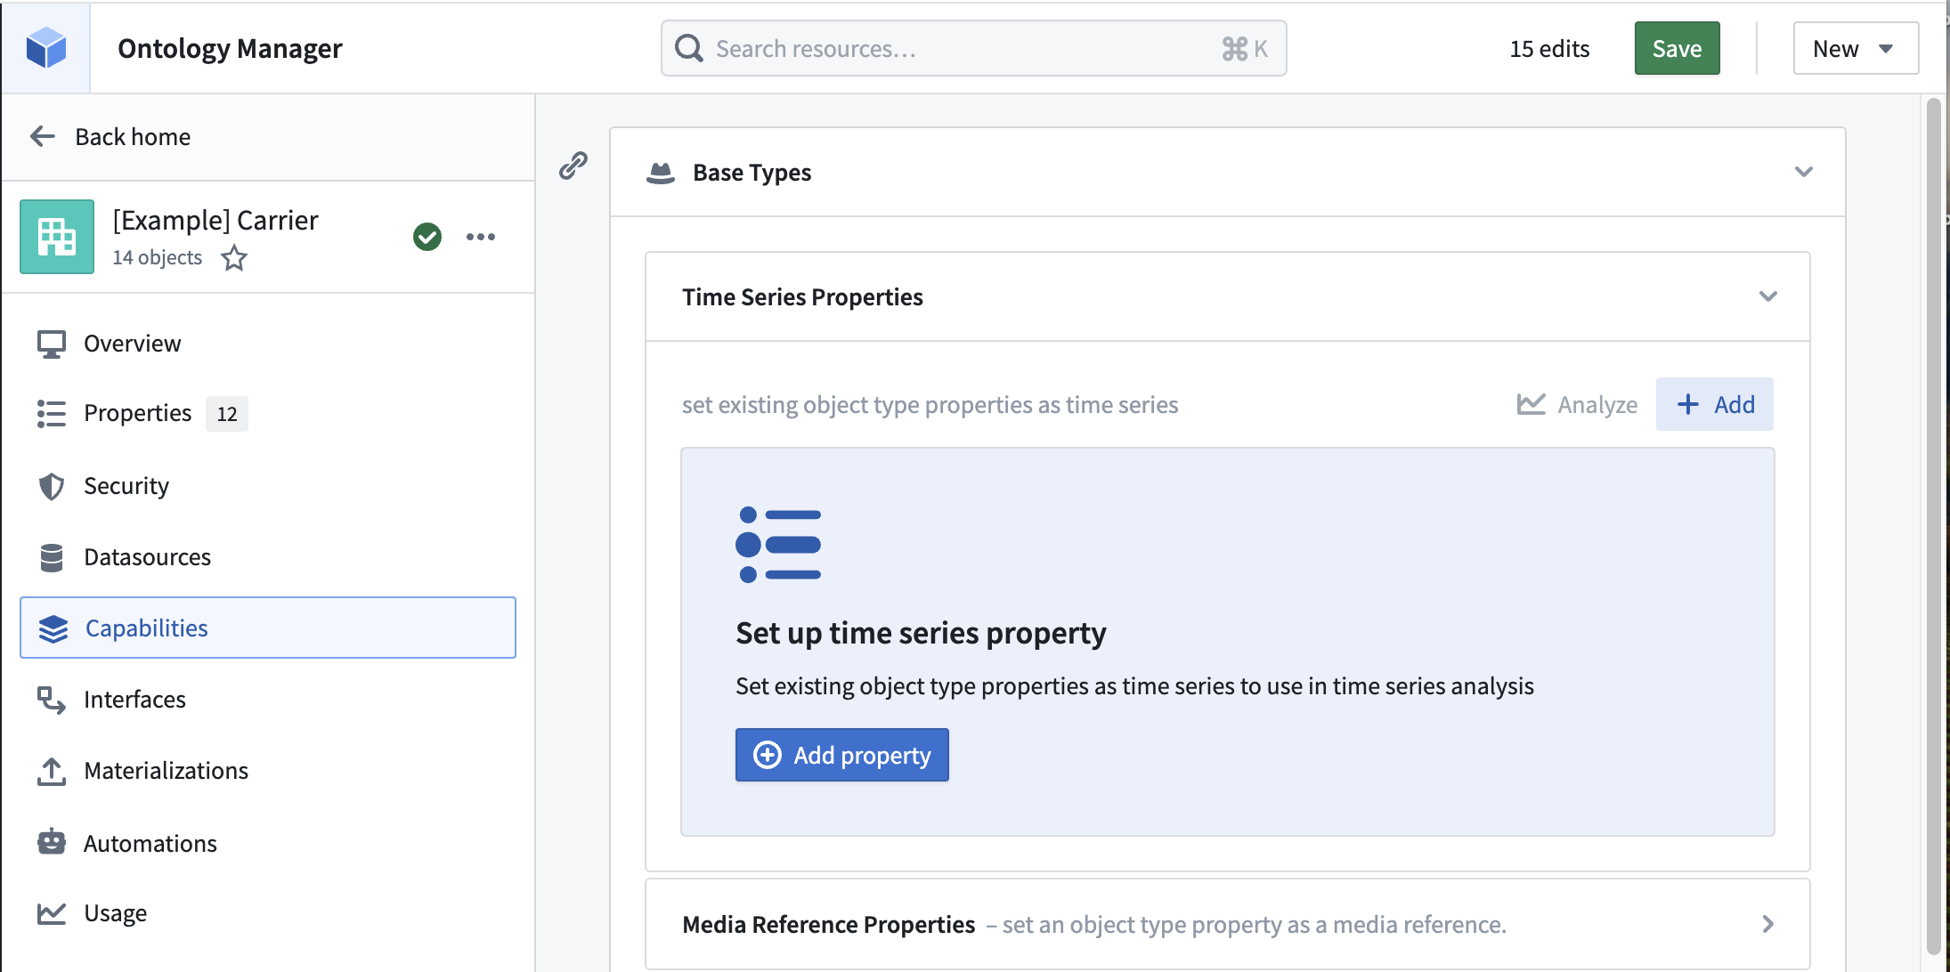Viewport: 1950px width, 972px height.
Task: Click the Ontology Manager title
Action: tap(230, 48)
